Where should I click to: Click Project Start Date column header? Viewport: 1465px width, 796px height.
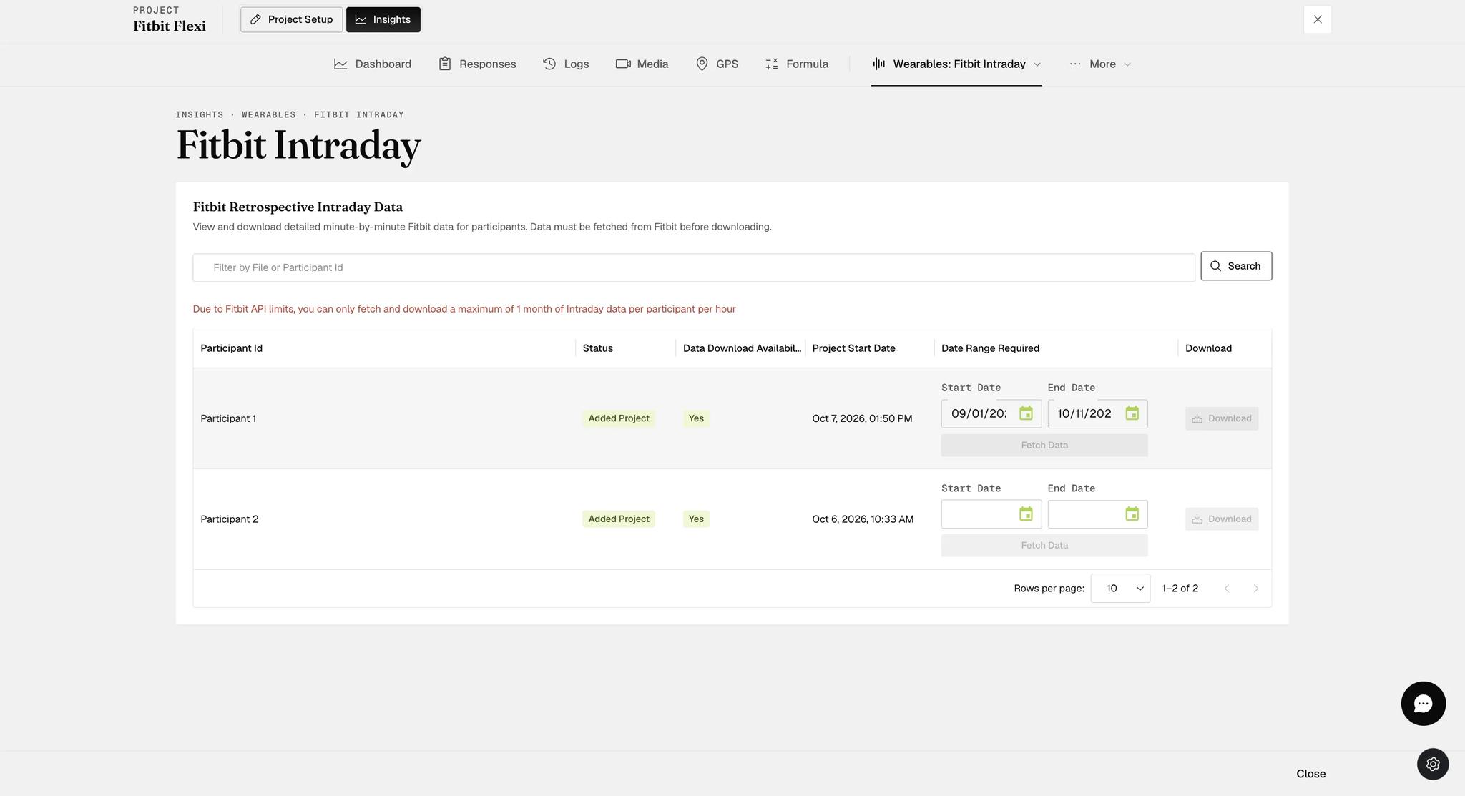(853, 348)
